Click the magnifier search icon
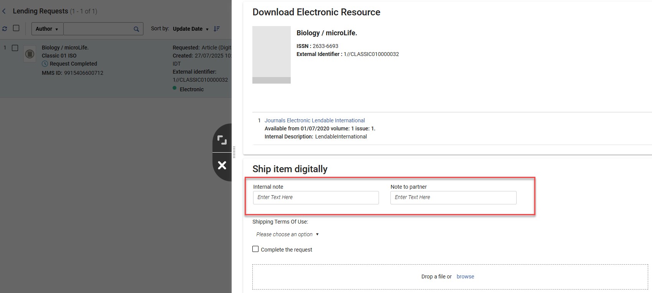The height and width of the screenshot is (293, 652). (137, 29)
